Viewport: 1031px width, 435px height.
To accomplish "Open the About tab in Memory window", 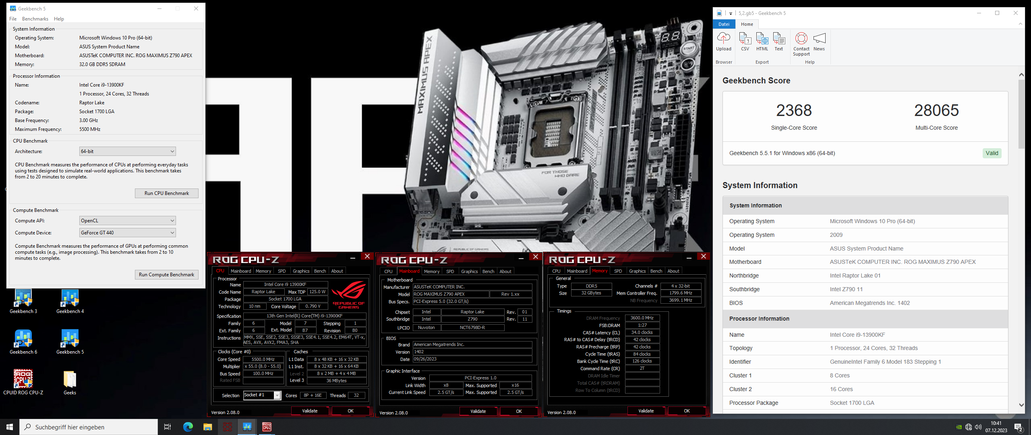I will pos(673,271).
